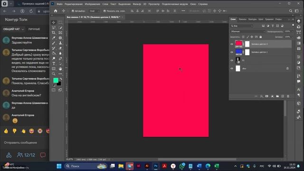Viewport: 304px width, 171px height.
Task: Hide the smart object photo layer
Action: pyautogui.click(x=232, y=60)
